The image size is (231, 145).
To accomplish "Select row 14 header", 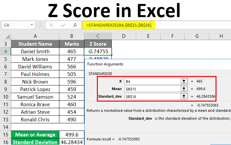I will [x=6, y=127].
